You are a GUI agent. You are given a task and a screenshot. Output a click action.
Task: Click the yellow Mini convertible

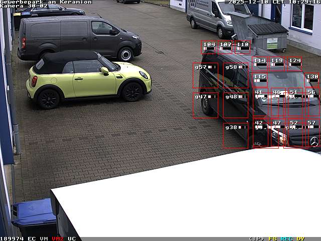pos(88,78)
